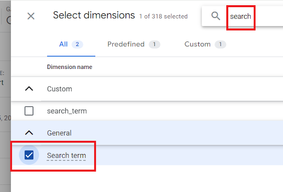283x192 pixels.
Task: Click the Dimension name column header
Action: [x=70, y=67]
